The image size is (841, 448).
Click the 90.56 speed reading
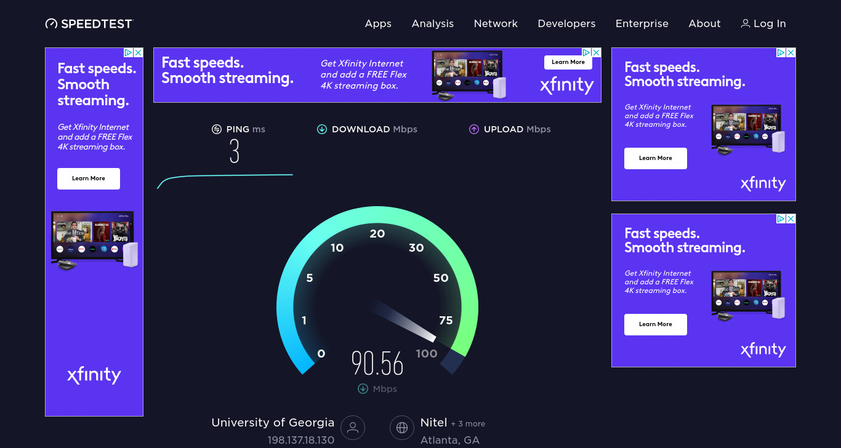(377, 364)
